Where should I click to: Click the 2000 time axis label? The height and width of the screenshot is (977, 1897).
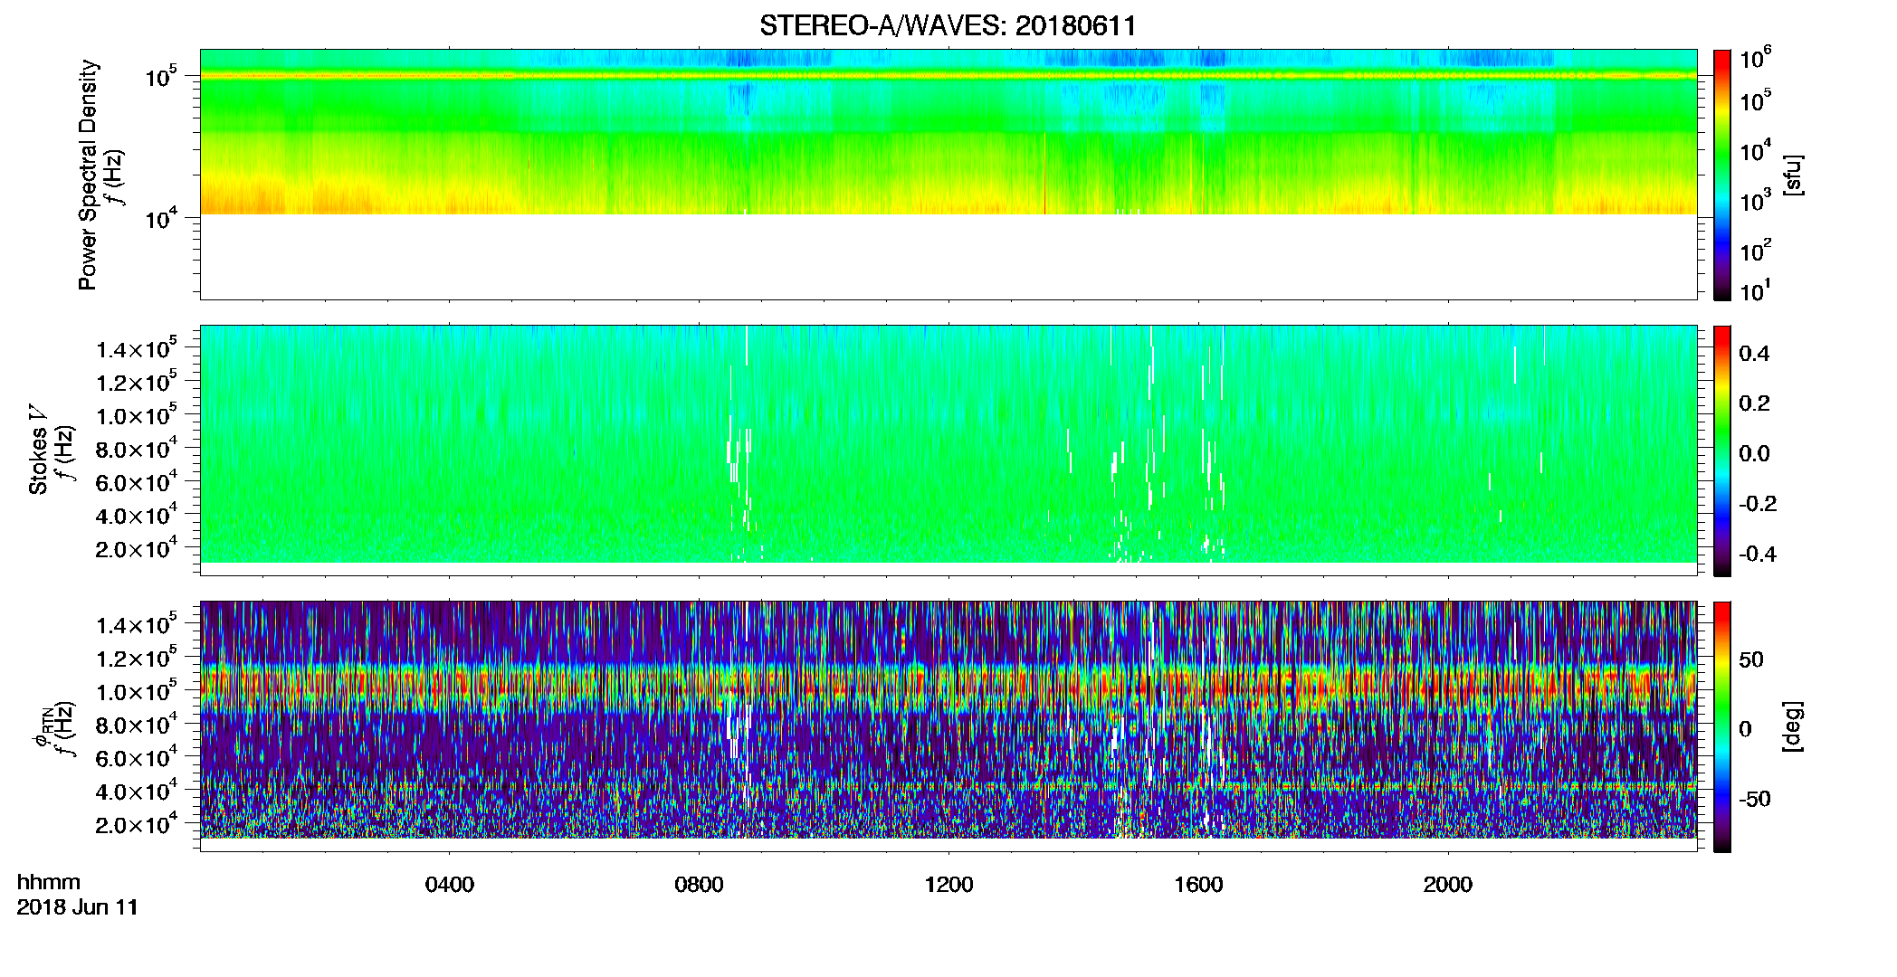[x=1448, y=885]
